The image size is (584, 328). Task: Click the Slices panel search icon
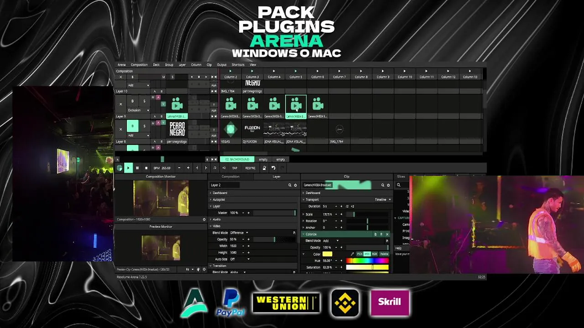click(x=398, y=185)
